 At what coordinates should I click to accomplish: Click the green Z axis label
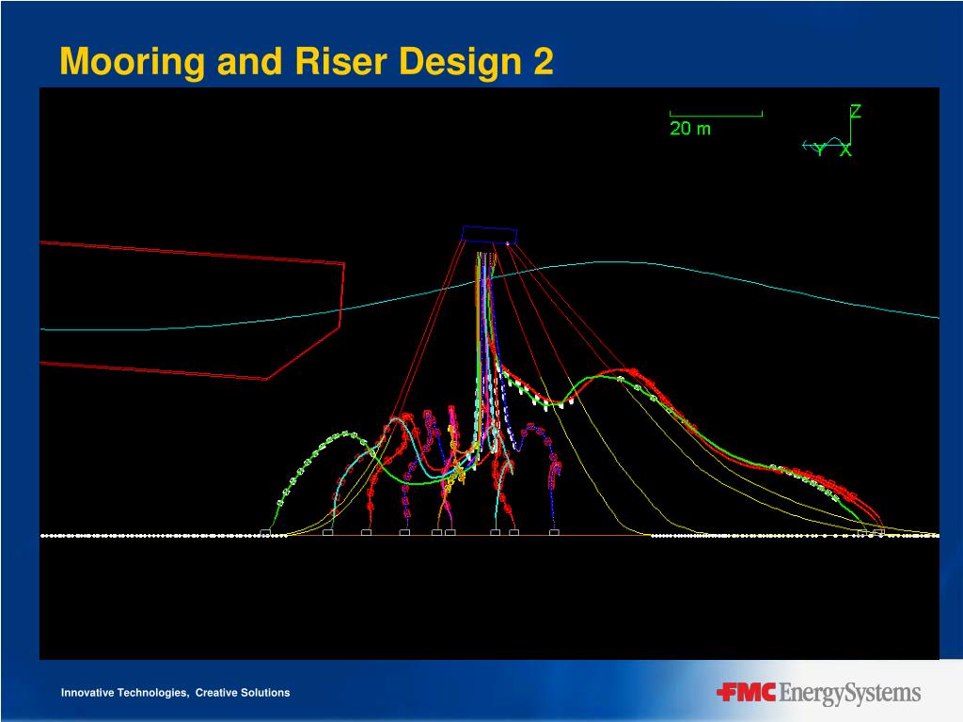tap(856, 112)
